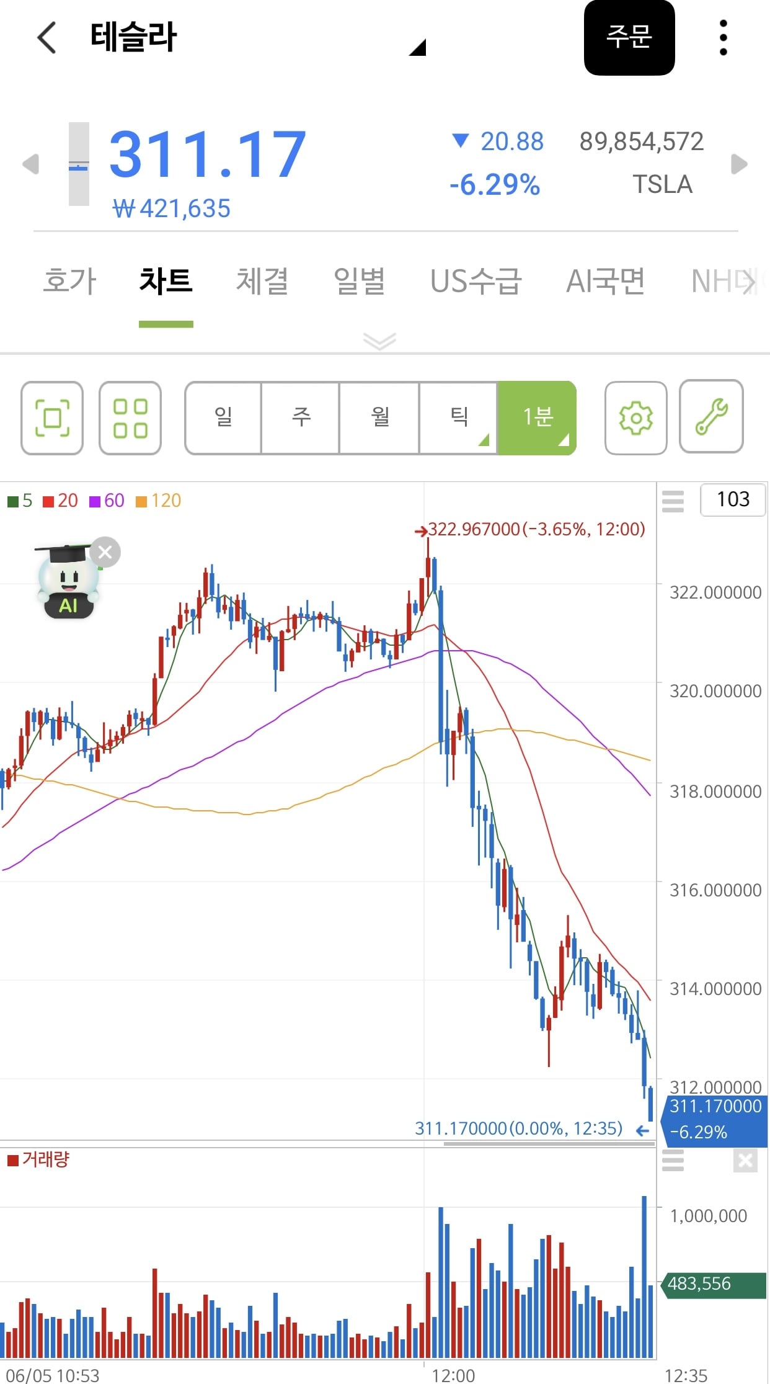The width and height of the screenshot is (770, 1384).
Task: Go to next stock with right arrow
Action: pos(739,164)
